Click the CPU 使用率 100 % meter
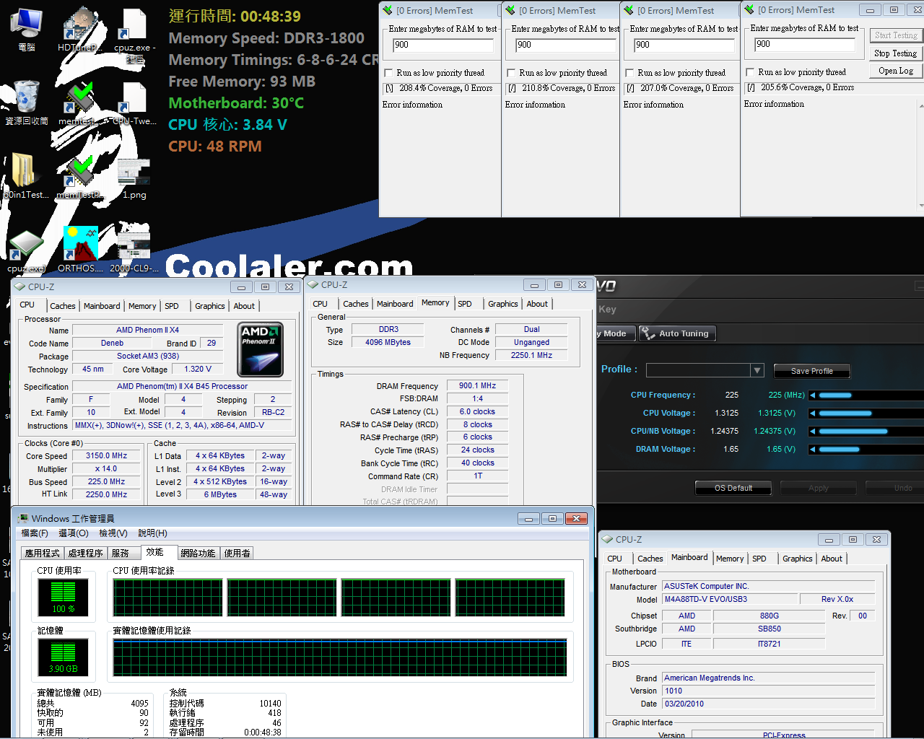The width and height of the screenshot is (924, 739). [63, 598]
